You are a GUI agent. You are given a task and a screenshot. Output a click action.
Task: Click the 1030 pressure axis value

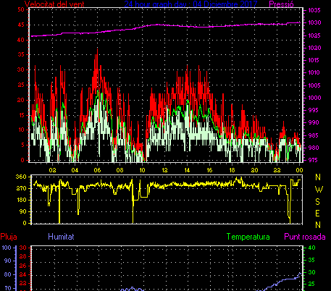pos(314,22)
